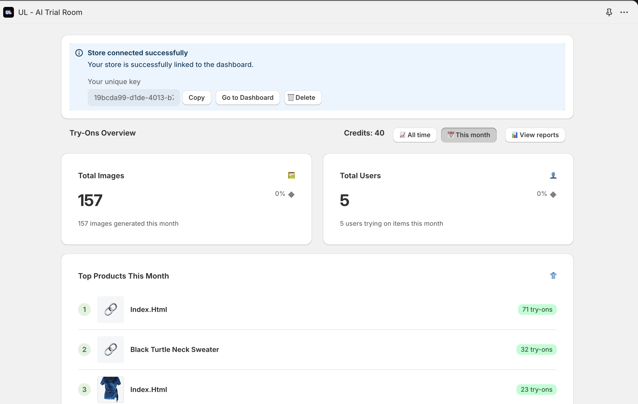Image resolution: width=638 pixels, height=404 pixels.
Task: Click the info icon in success banner
Action: [79, 53]
